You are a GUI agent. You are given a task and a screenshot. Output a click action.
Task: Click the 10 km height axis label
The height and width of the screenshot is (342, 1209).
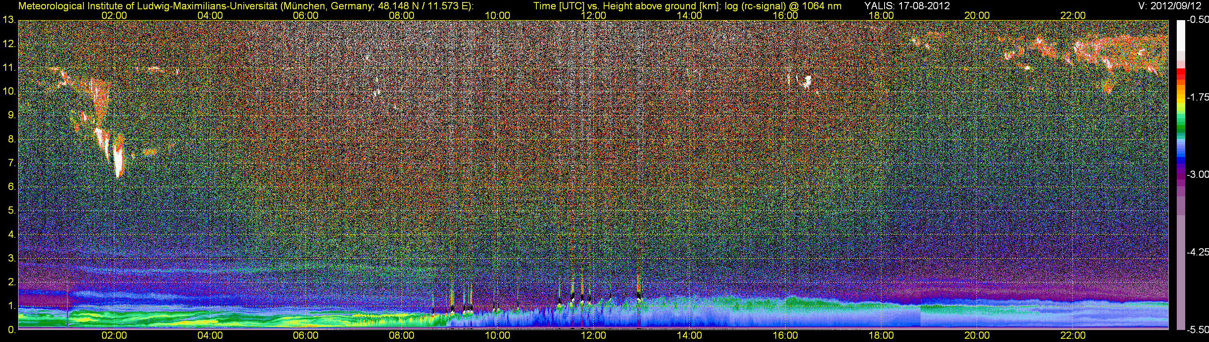pyautogui.click(x=9, y=92)
